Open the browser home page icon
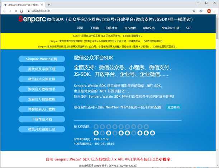This screenshot has height=168, width=219. [x=22, y=11]
